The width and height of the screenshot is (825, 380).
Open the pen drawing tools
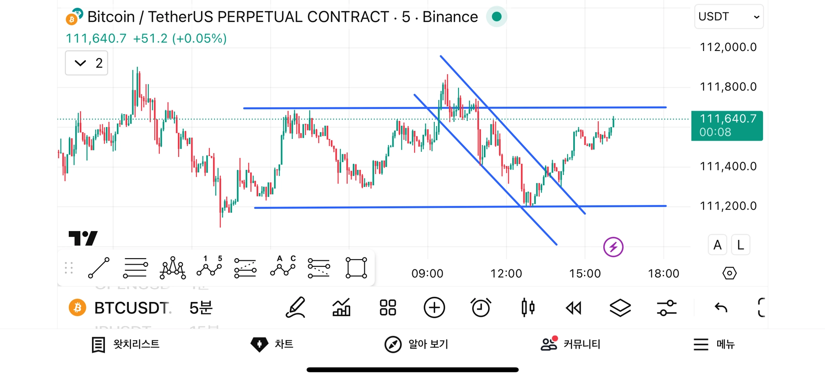(296, 308)
